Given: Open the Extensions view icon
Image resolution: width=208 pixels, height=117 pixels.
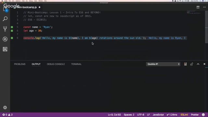Looking at the screenshot, I should click(5, 49).
